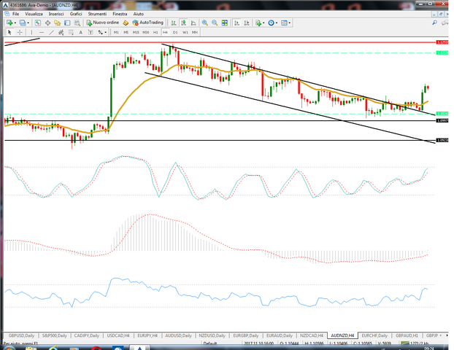Image resolution: width=454 pixels, height=350 pixels.
Task: Click the red price level label
Action: (x=442, y=42)
